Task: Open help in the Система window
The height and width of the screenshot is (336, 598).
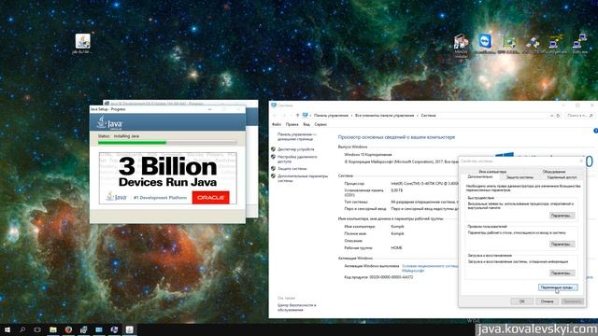Action: (x=595, y=131)
